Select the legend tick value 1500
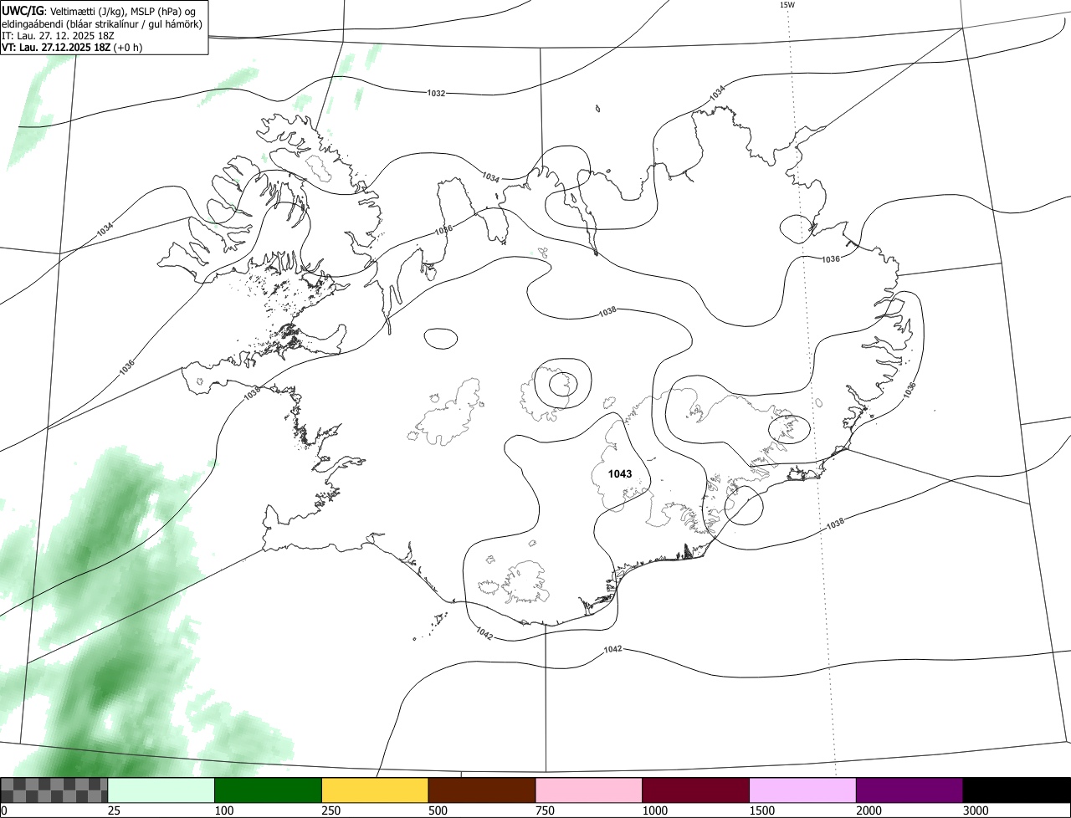This screenshot has height=818, width=1071. (x=762, y=810)
